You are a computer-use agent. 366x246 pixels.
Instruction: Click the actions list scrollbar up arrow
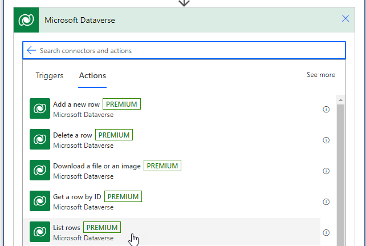point(340,99)
